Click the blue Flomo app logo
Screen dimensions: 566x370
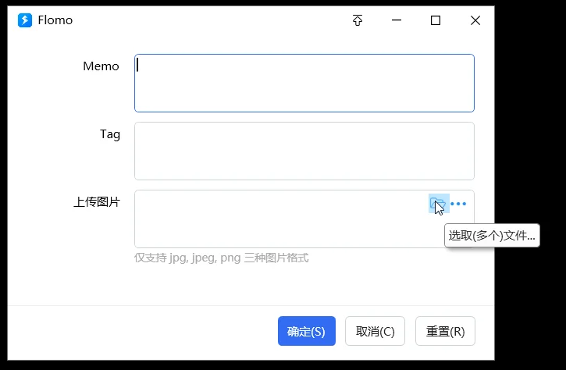[x=25, y=20]
